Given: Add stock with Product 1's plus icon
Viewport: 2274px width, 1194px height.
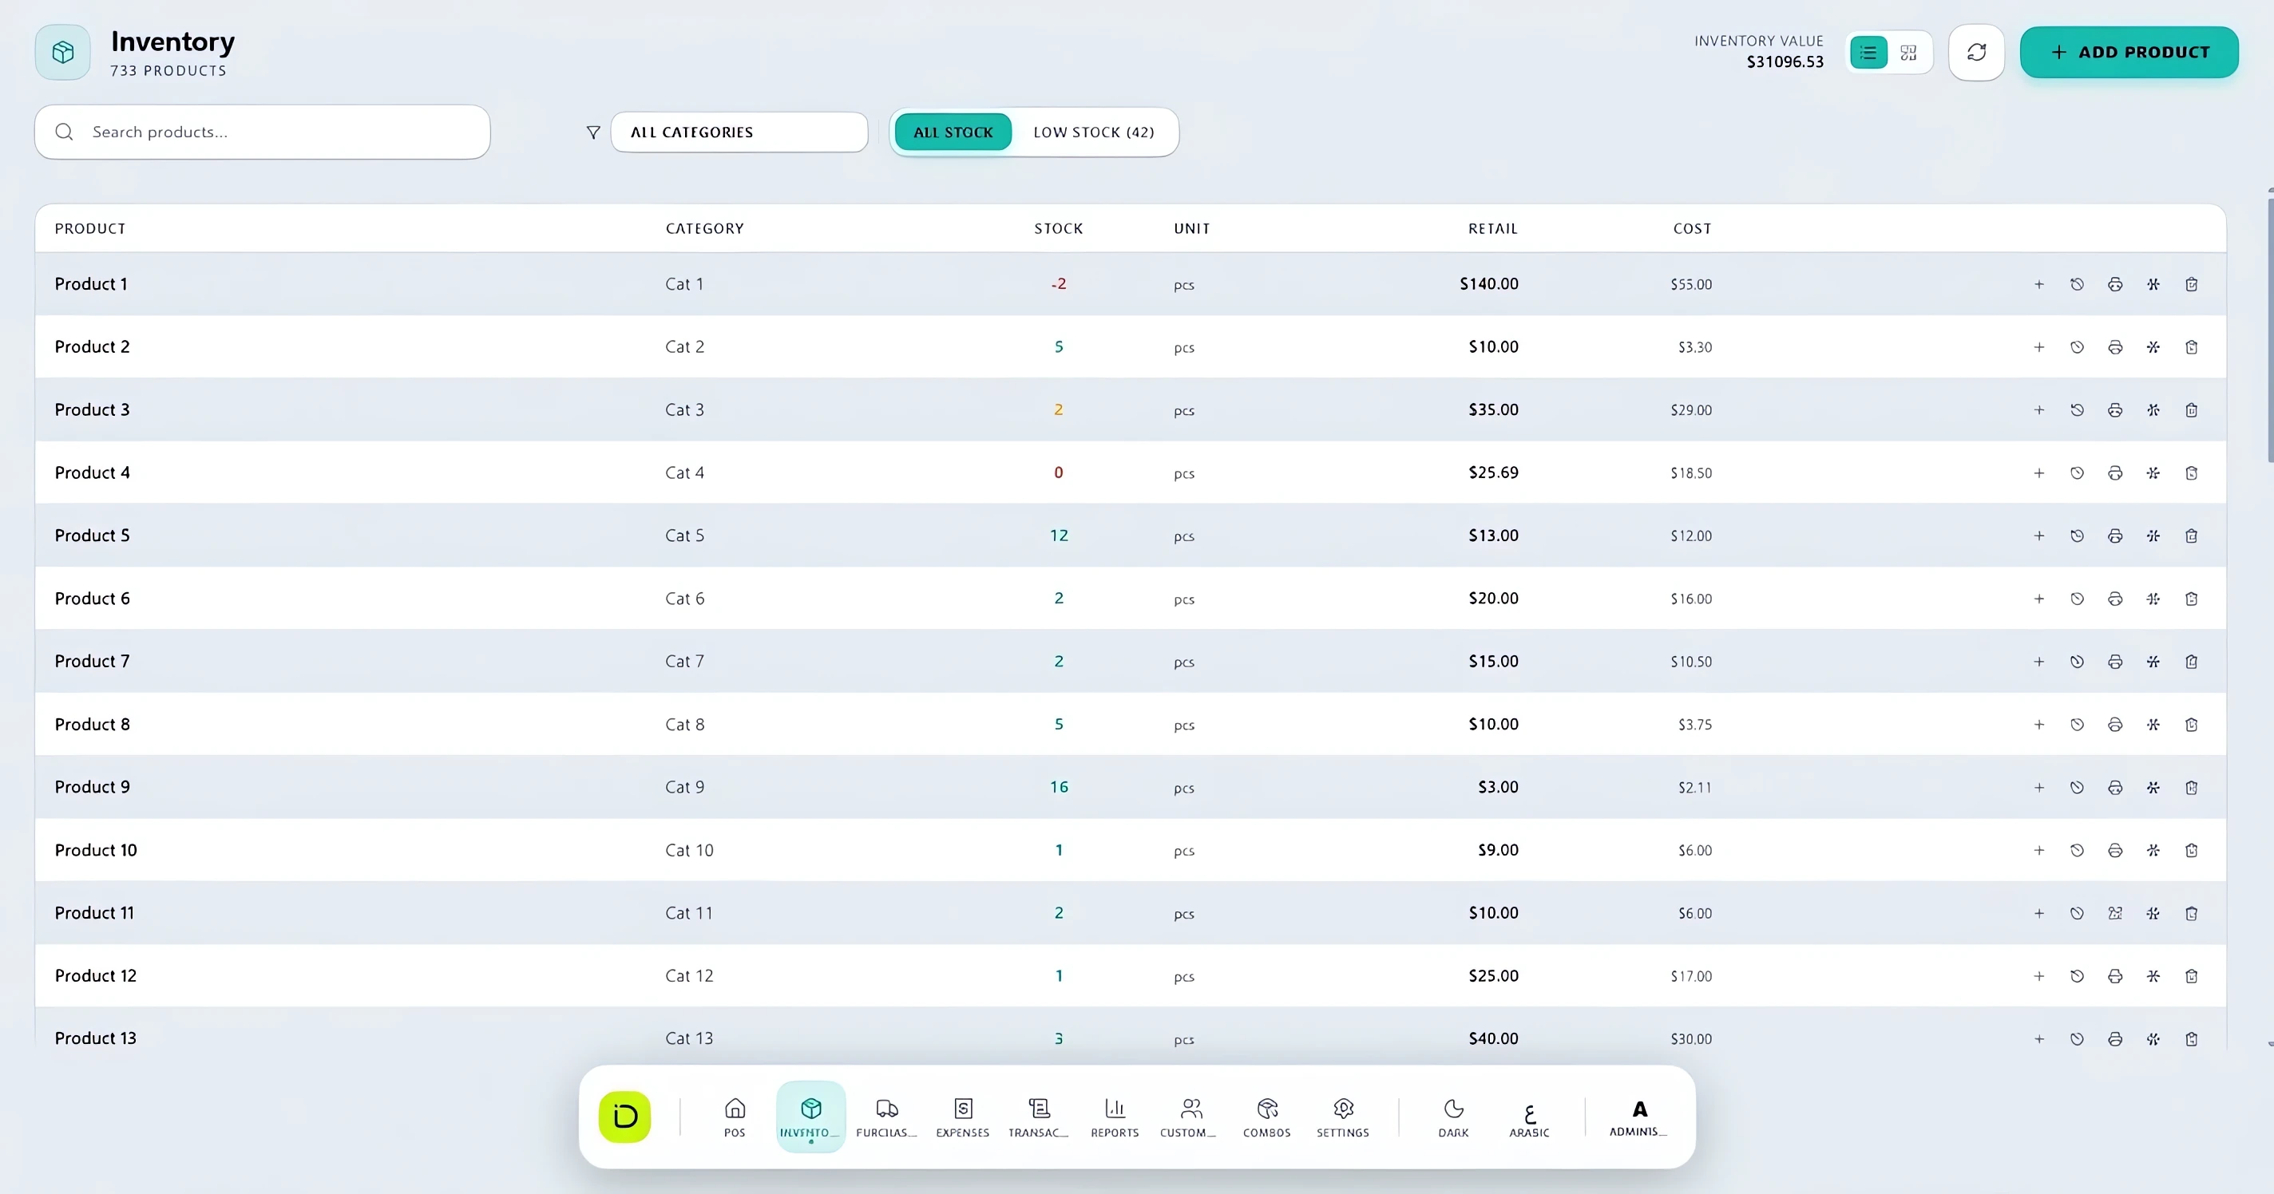Looking at the screenshot, I should click(x=2039, y=284).
